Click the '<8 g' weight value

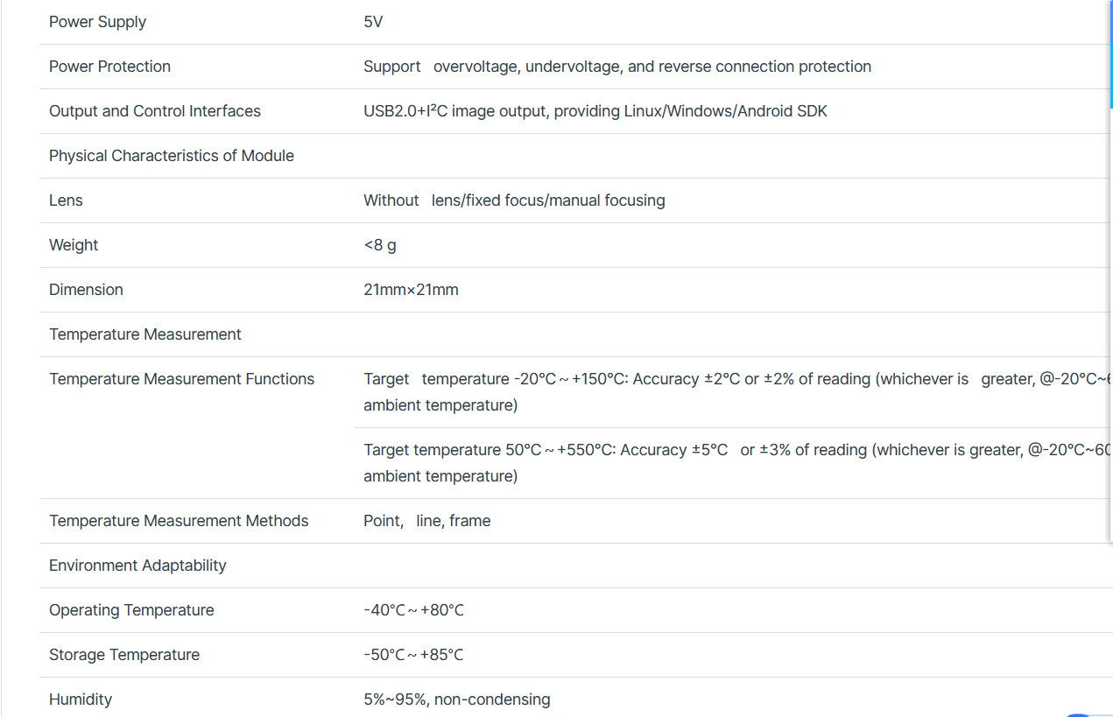click(379, 245)
